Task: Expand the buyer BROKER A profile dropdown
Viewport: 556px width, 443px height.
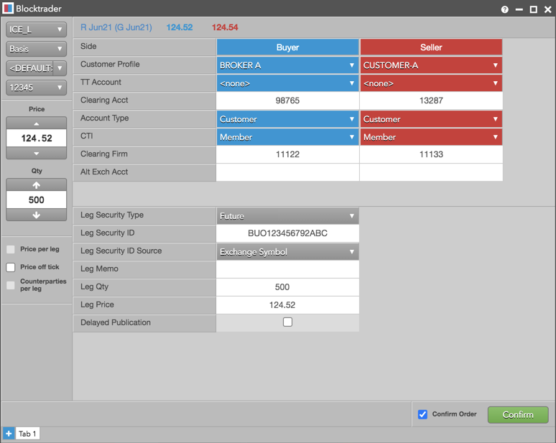Action: [x=287, y=65]
